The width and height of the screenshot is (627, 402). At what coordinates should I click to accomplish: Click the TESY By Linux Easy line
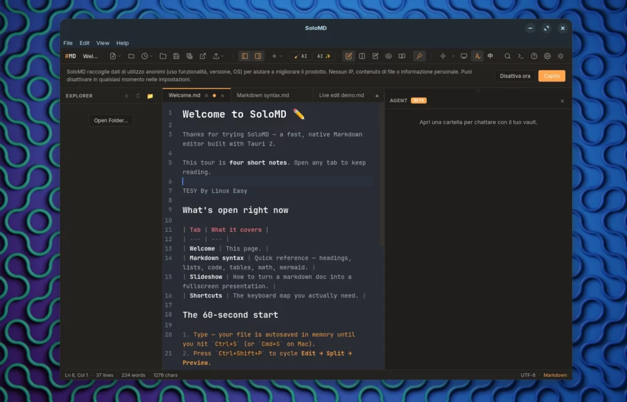click(215, 191)
